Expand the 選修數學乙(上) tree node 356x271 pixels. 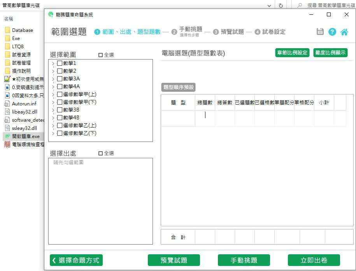tap(53, 126)
